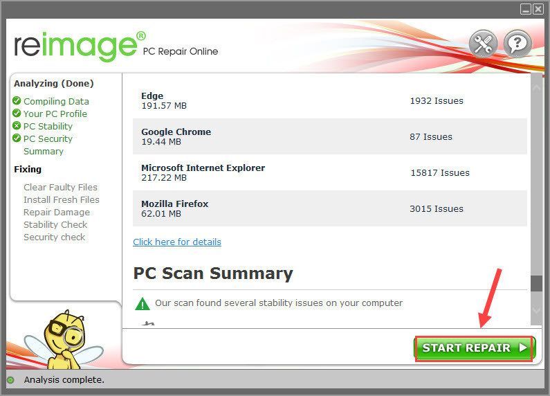Image resolution: width=550 pixels, height=396 pixels.
Task: Start the repair with START REPAIR button
Action: (x=474, y=348)
